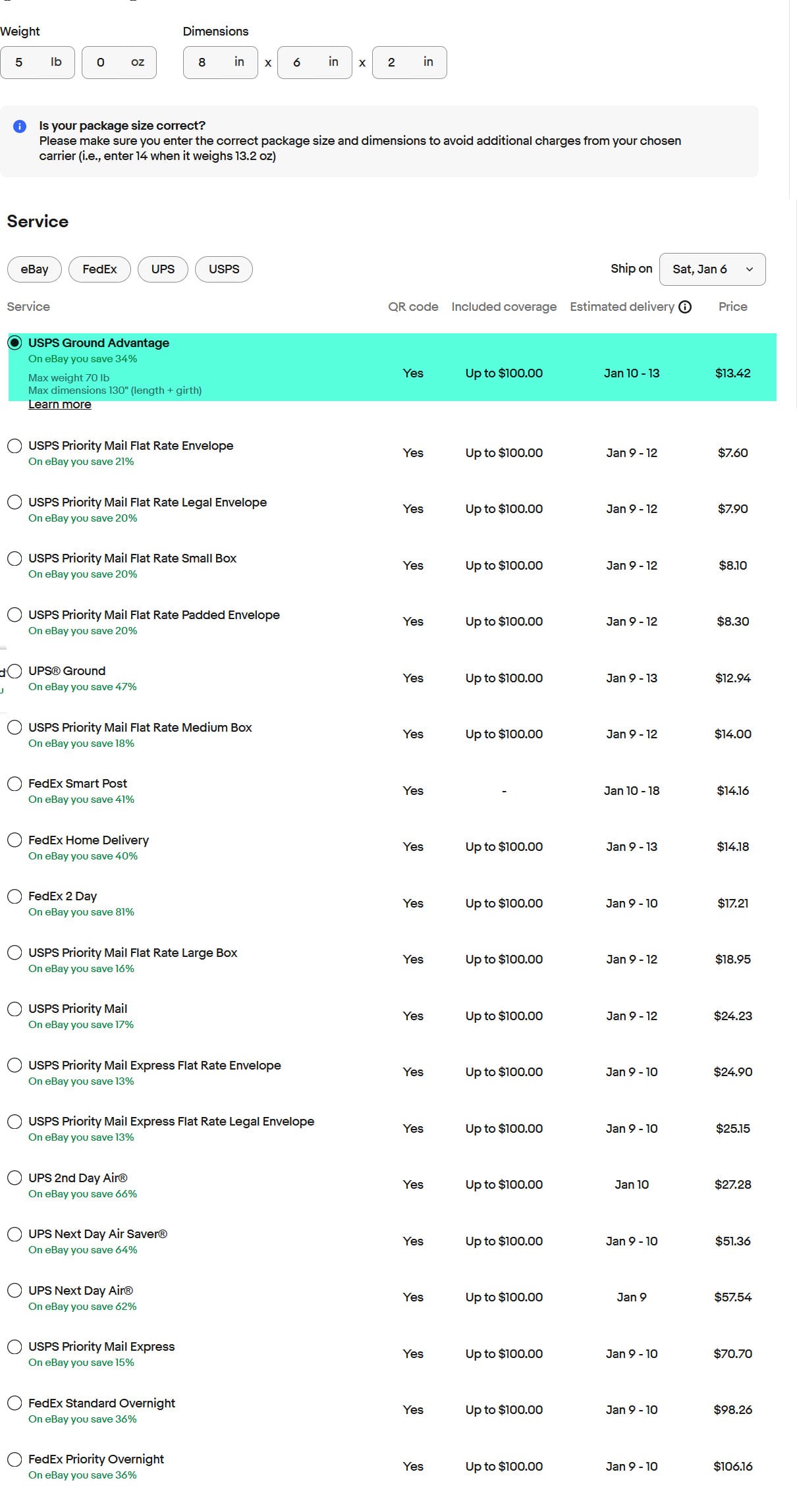Select UPS Next Day Air Saver option
The image size is (797, 1495).
tap(14, 1234)
